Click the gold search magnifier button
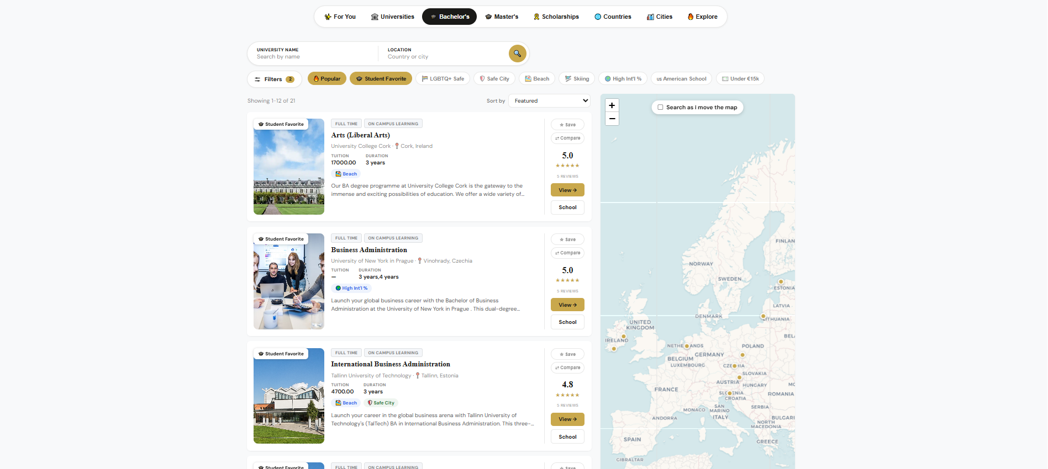 [x=517, y=54]
